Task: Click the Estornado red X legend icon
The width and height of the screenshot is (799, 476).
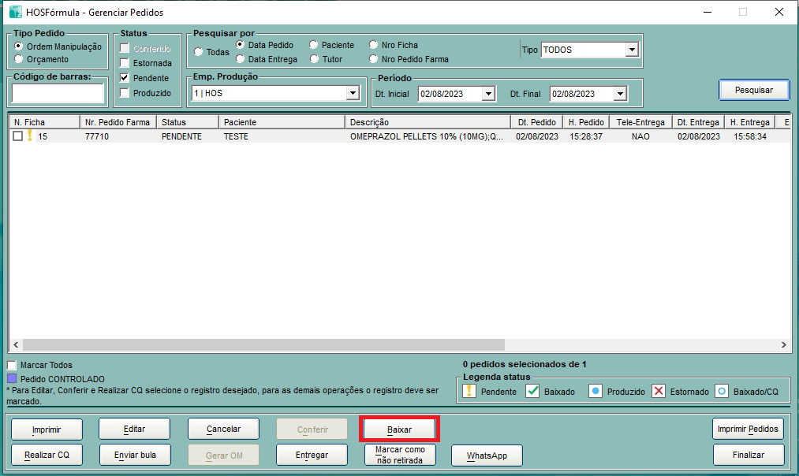Action: (659, 392)
